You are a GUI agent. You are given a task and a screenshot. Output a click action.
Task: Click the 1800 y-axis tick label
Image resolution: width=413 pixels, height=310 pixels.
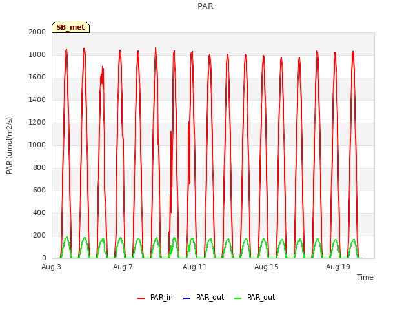[37, 54]
